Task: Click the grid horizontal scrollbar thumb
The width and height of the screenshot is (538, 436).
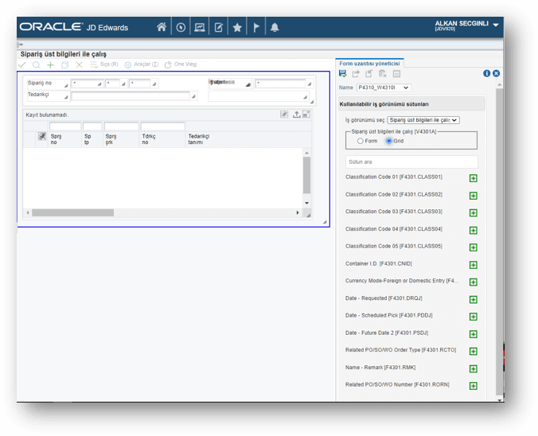Action: pyautogui.click(x=72, y=212)
